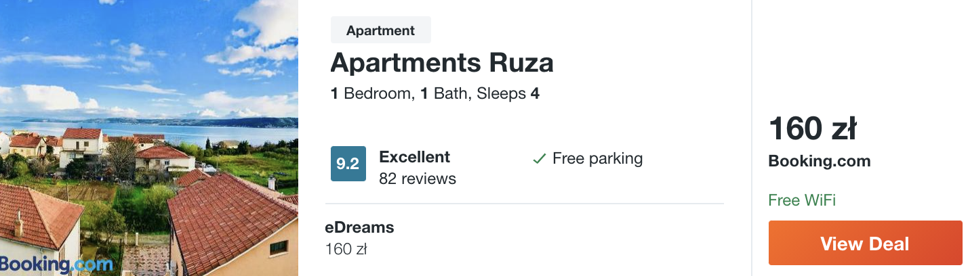Click the Sleeps 4 capacity text
968x276 pixels.
508,93
